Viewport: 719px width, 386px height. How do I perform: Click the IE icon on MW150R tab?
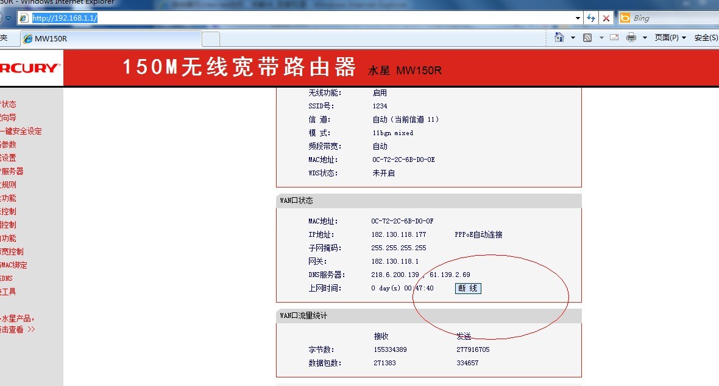(x=28, y=38)
